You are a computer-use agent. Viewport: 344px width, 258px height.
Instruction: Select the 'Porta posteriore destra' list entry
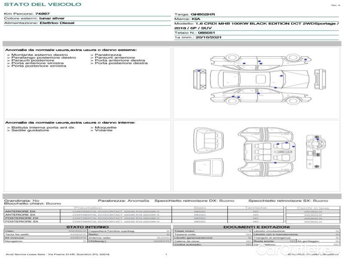click(x=121, y=63)
